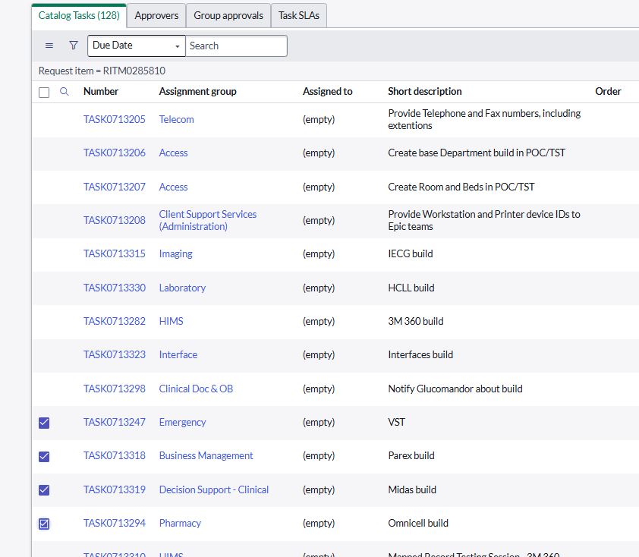Open the Access group link for TASK0713207
The image size is (639, 557).
pos(173,187)
